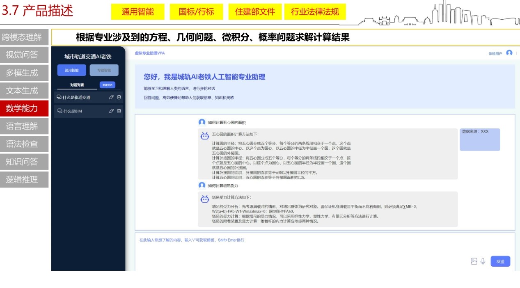
Task: Open the 逻辑推理 slide menu item
Action: 24,179
